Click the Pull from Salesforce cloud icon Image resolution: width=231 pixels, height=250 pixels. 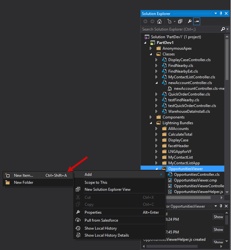pos(78,220)
